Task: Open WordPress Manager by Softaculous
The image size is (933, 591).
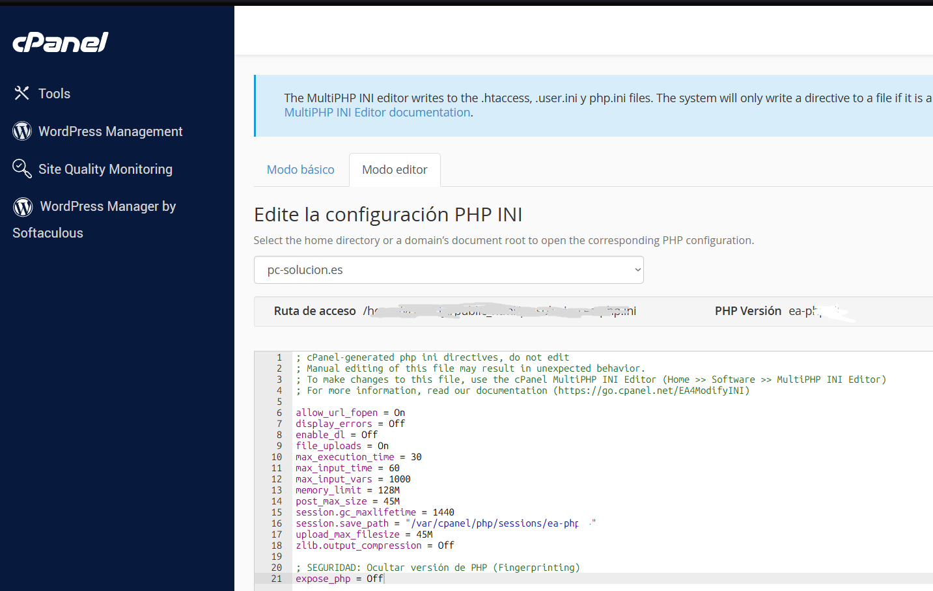Action: coord(94,219)
